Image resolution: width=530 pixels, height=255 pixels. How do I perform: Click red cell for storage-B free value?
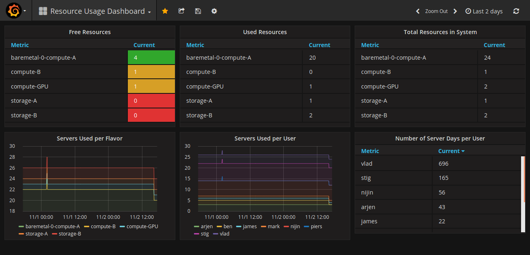coord(151,115)
